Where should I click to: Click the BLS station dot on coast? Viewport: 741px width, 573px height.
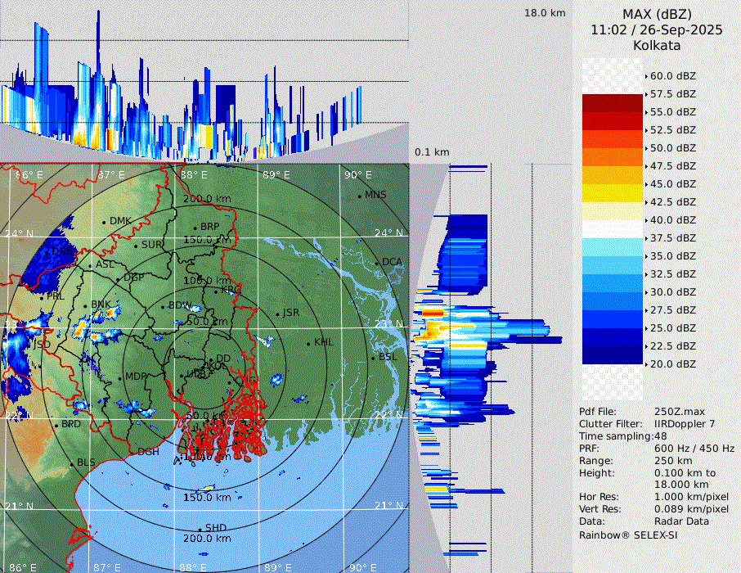(x=71, y=463)
